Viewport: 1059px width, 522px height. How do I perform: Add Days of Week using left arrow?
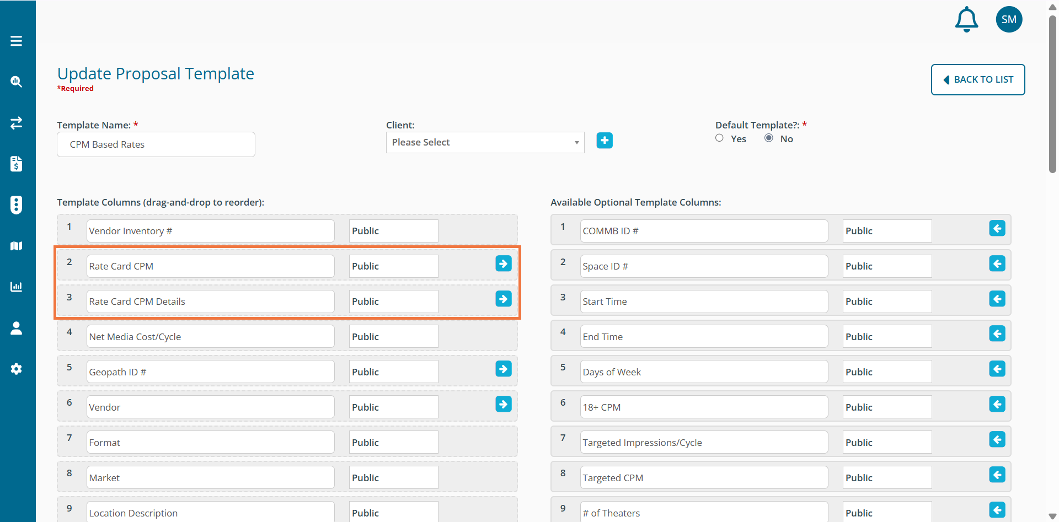[x=997, y=369]
